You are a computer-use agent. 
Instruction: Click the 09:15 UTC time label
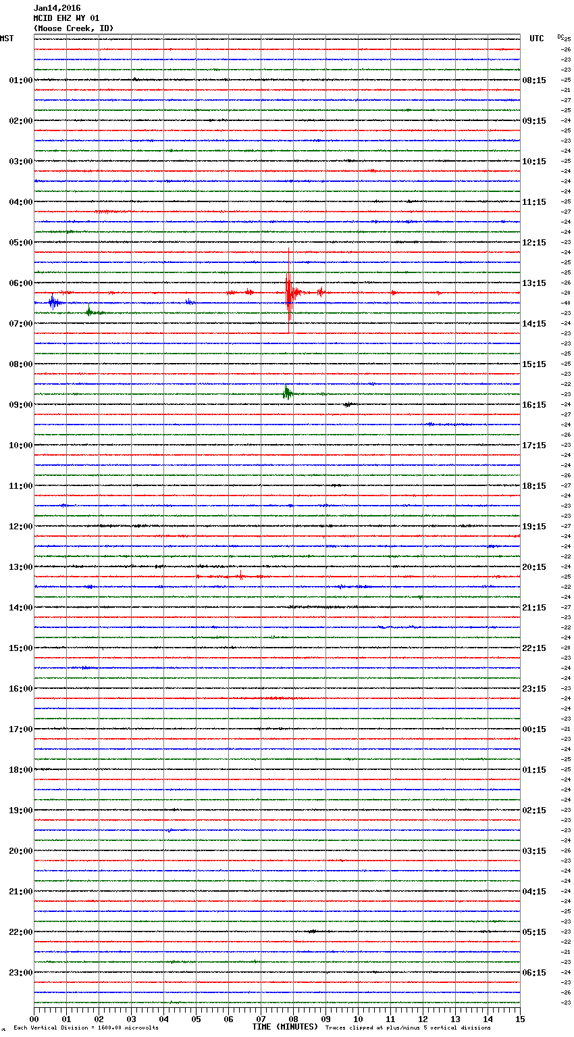point(534,121)
